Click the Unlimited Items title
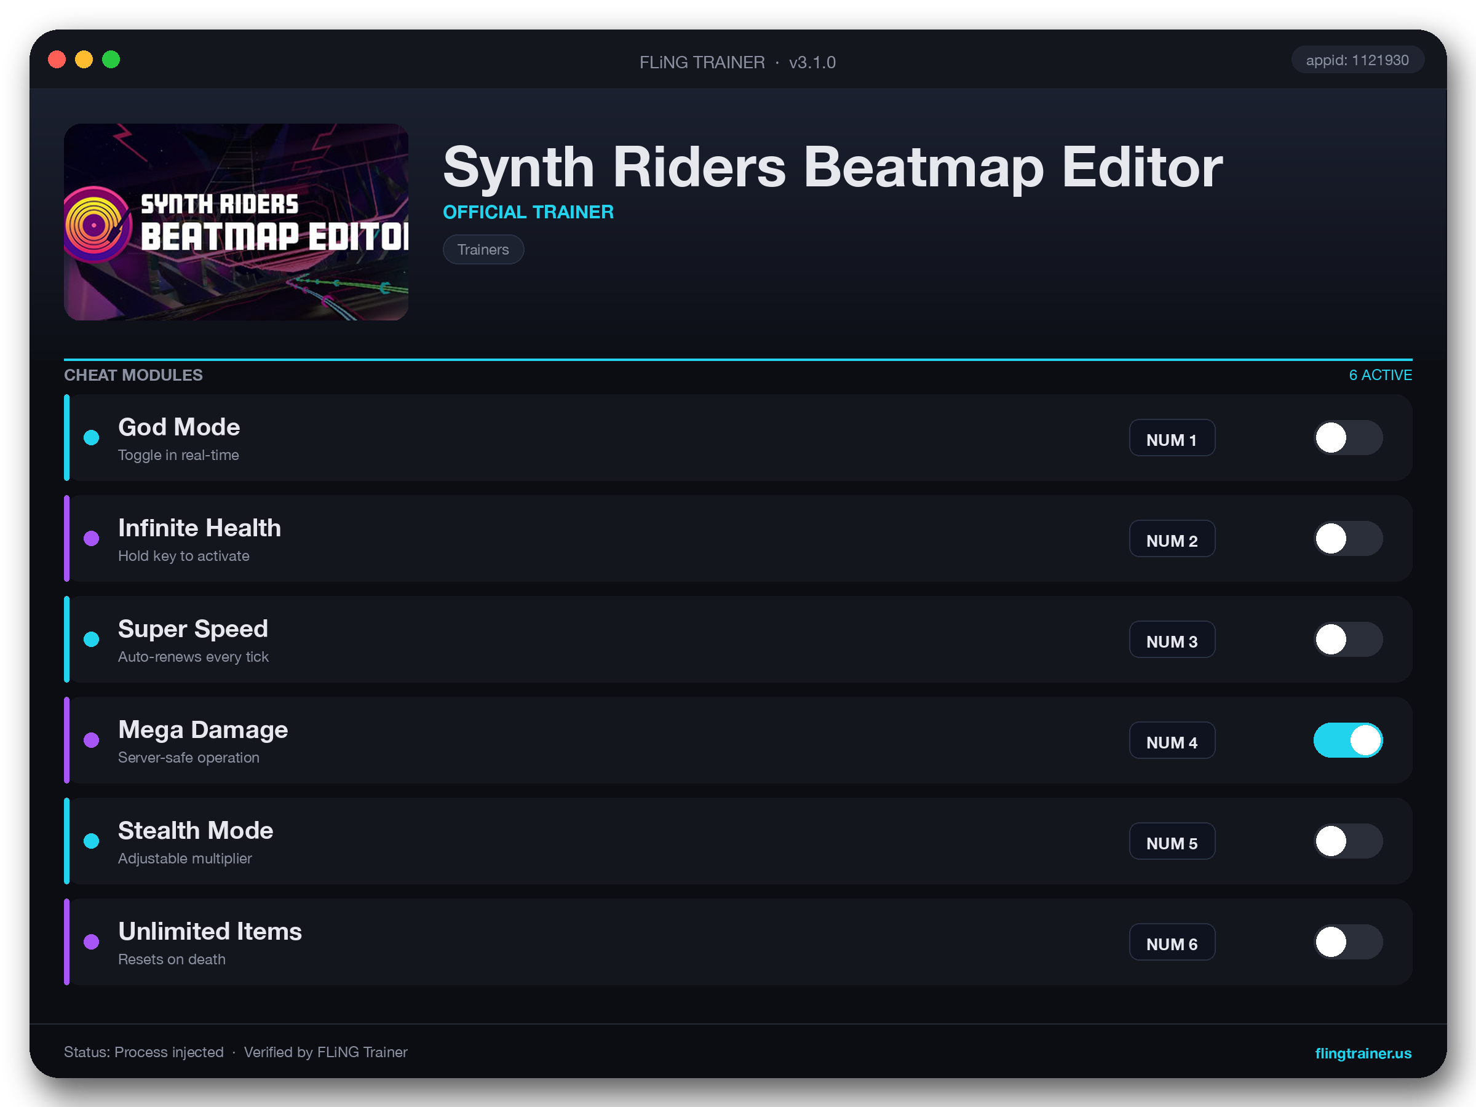1476x1107 pixels. pos(210,931)
